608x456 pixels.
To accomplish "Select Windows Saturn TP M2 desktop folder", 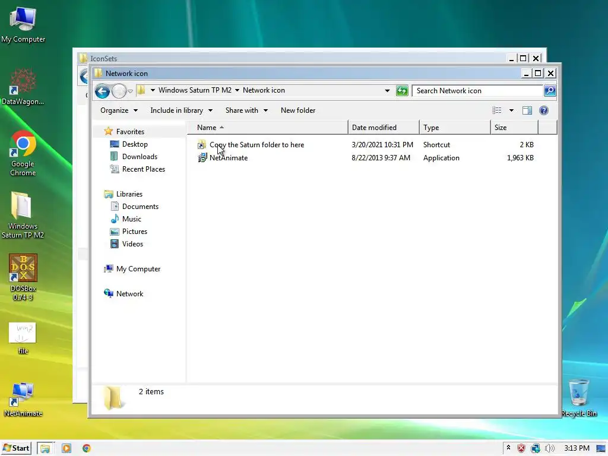I will pyautogui.click(x=23, y=215).
